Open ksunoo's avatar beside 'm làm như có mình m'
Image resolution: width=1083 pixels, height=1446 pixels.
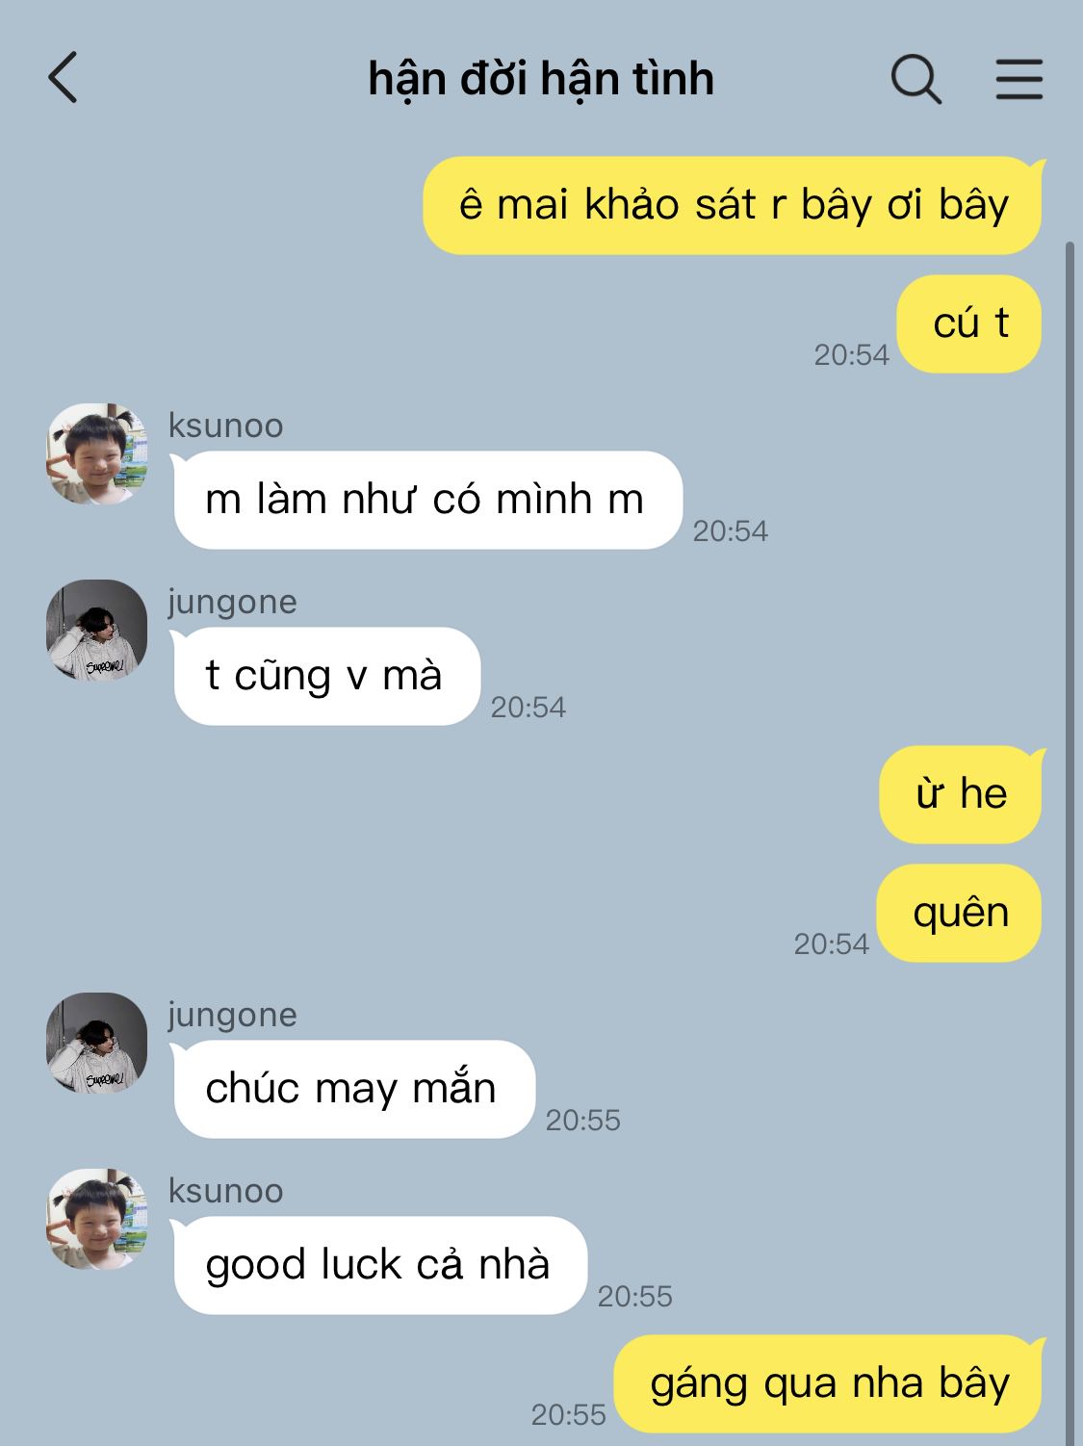[96, 454]
